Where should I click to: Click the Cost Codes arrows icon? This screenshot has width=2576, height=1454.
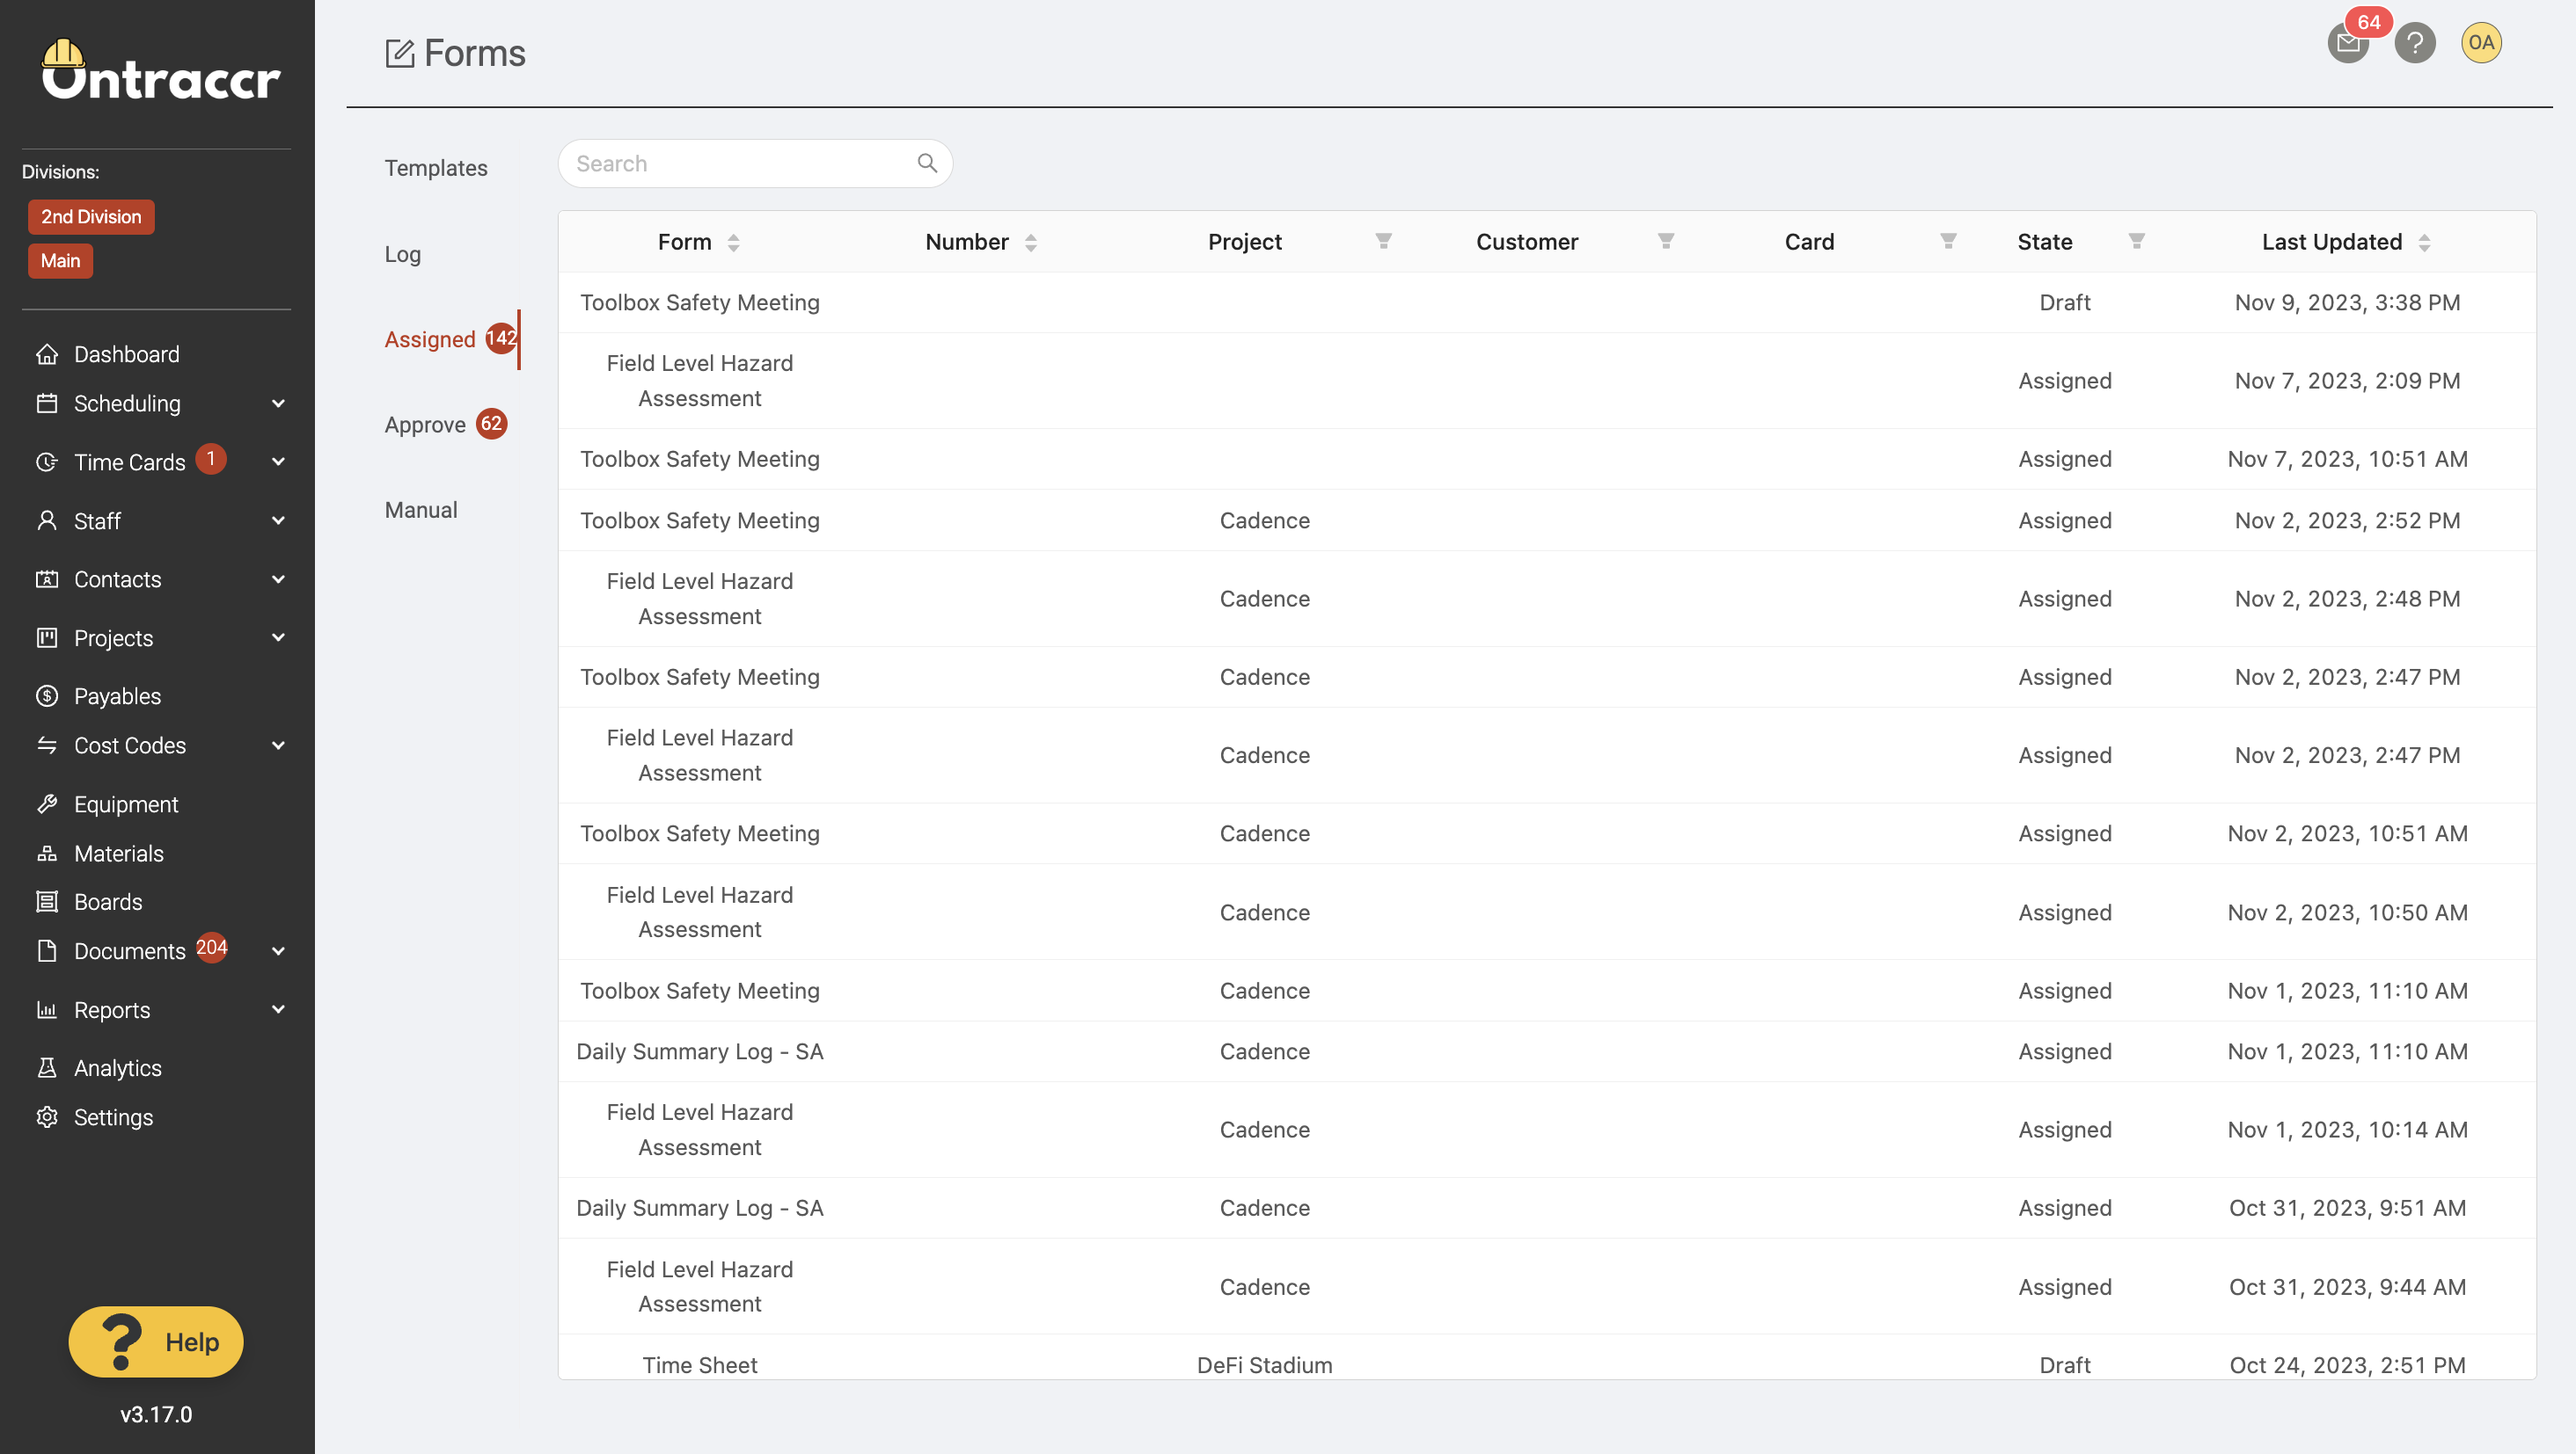tap(47, 745)
